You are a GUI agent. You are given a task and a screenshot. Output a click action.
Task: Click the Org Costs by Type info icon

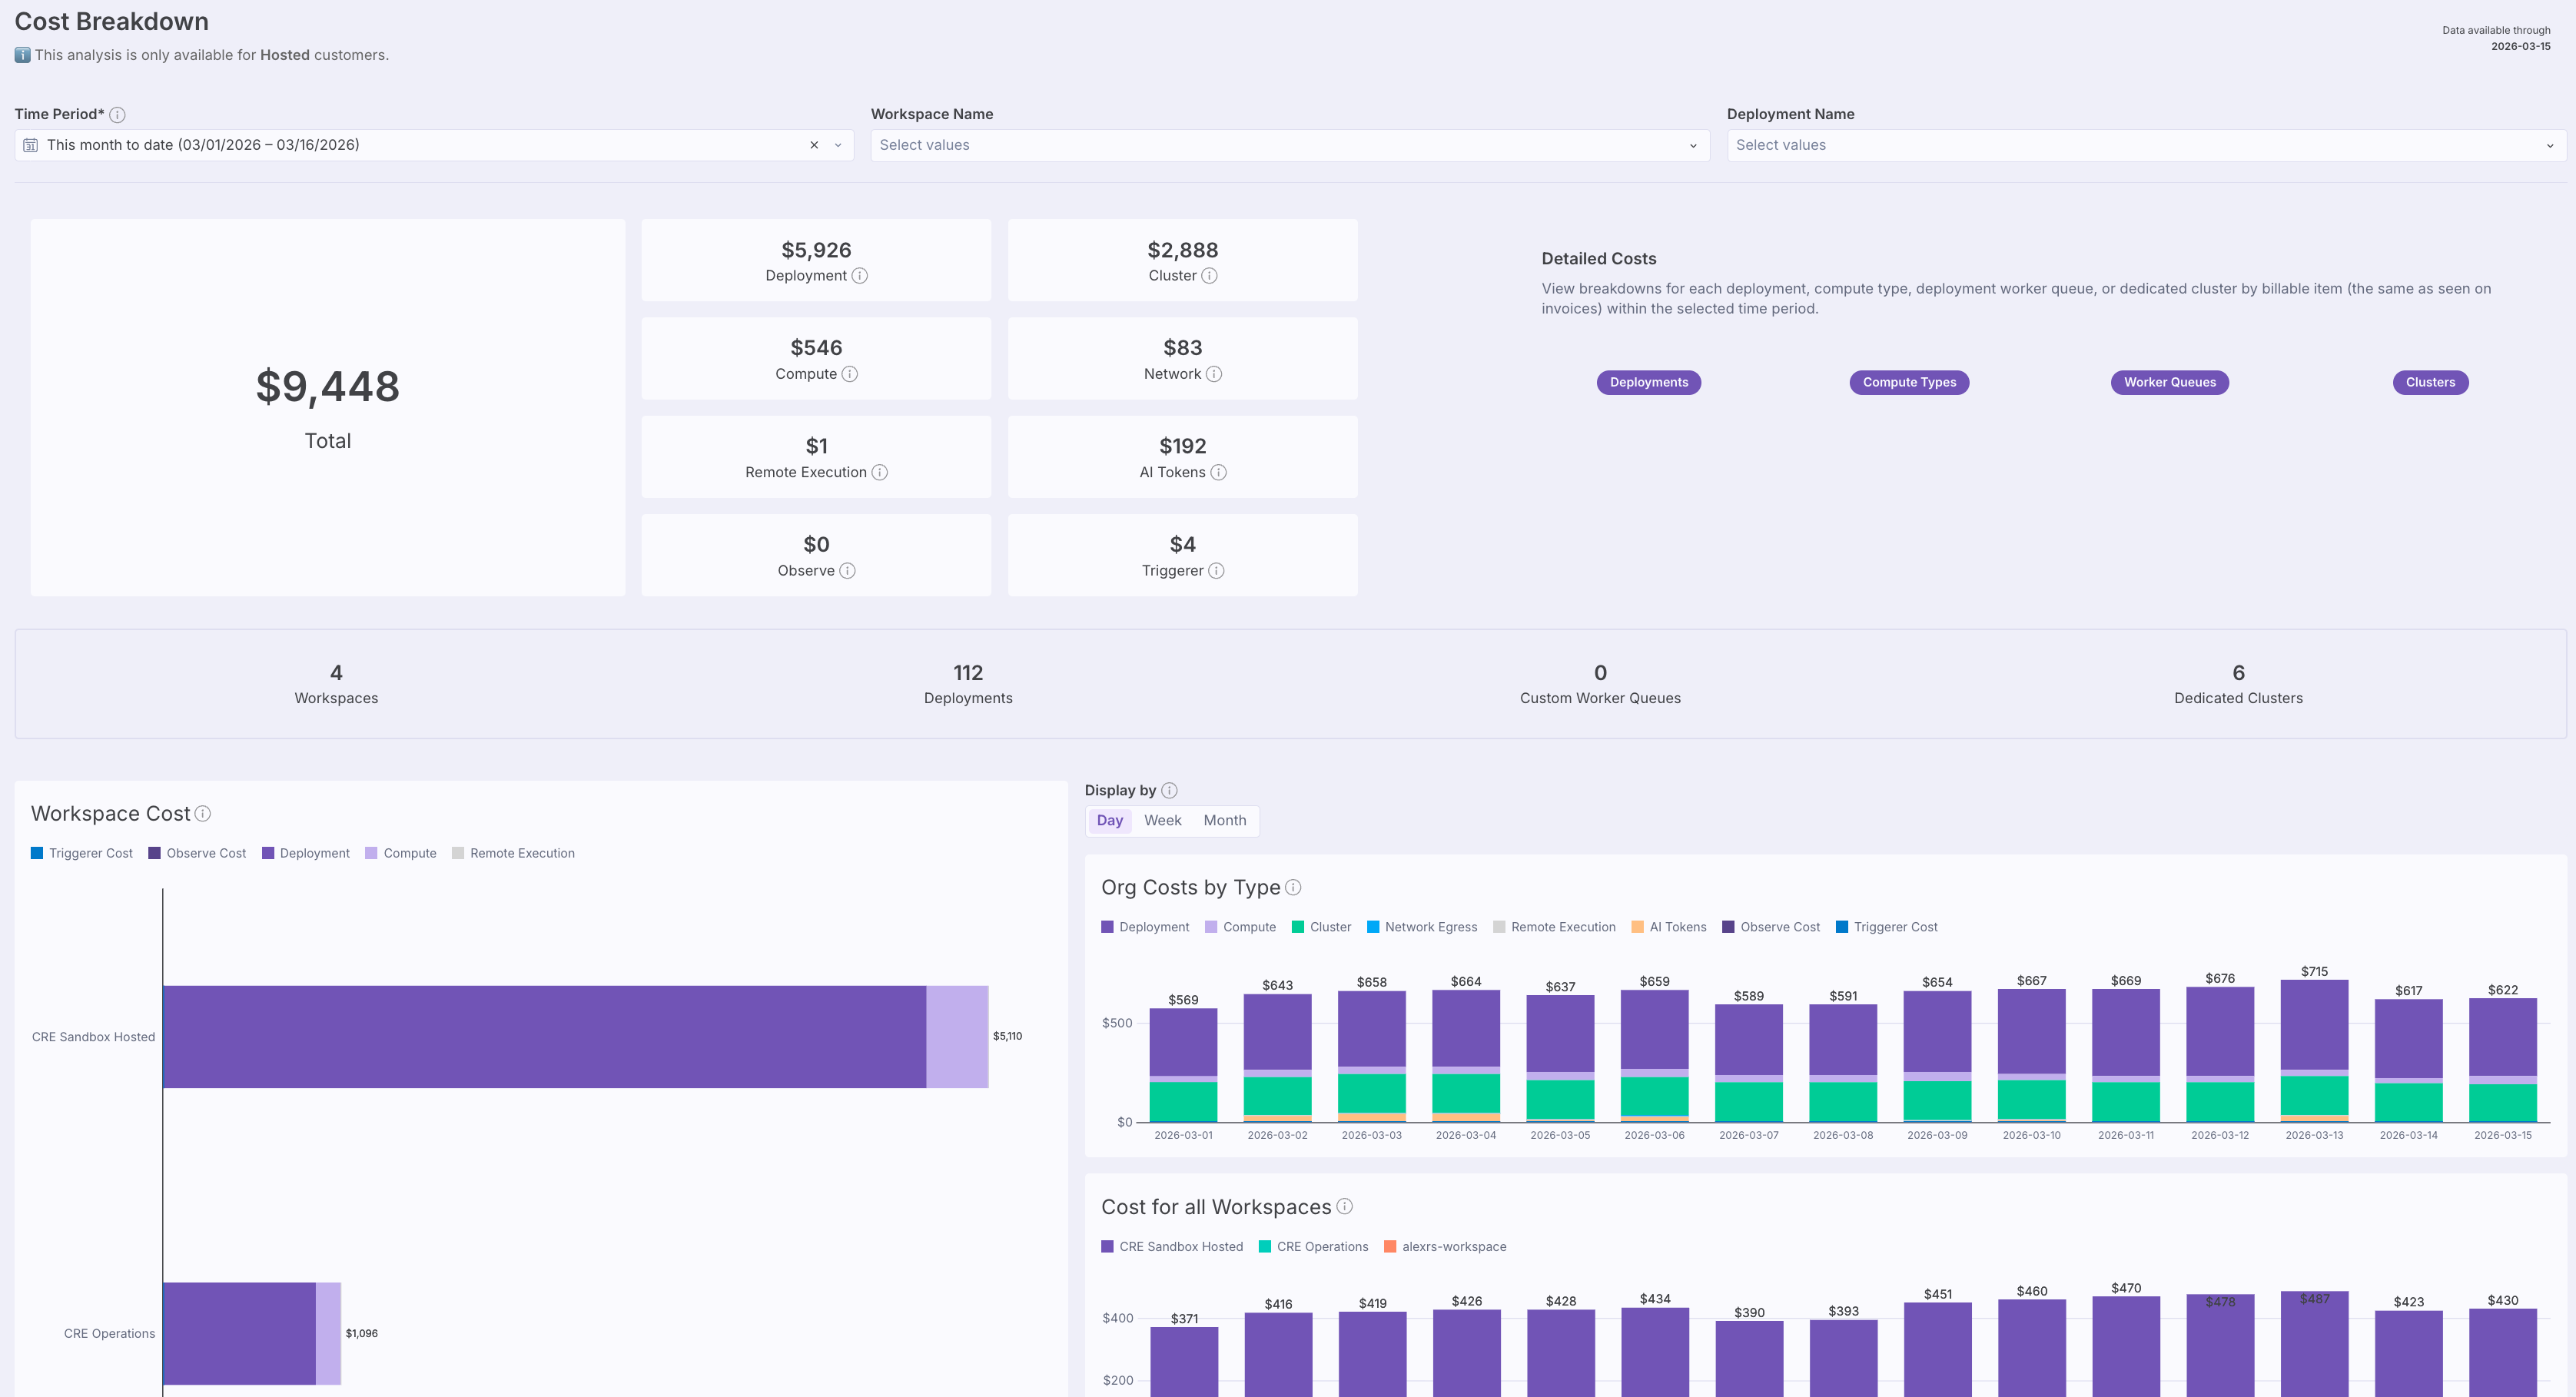pos(1293,888)
